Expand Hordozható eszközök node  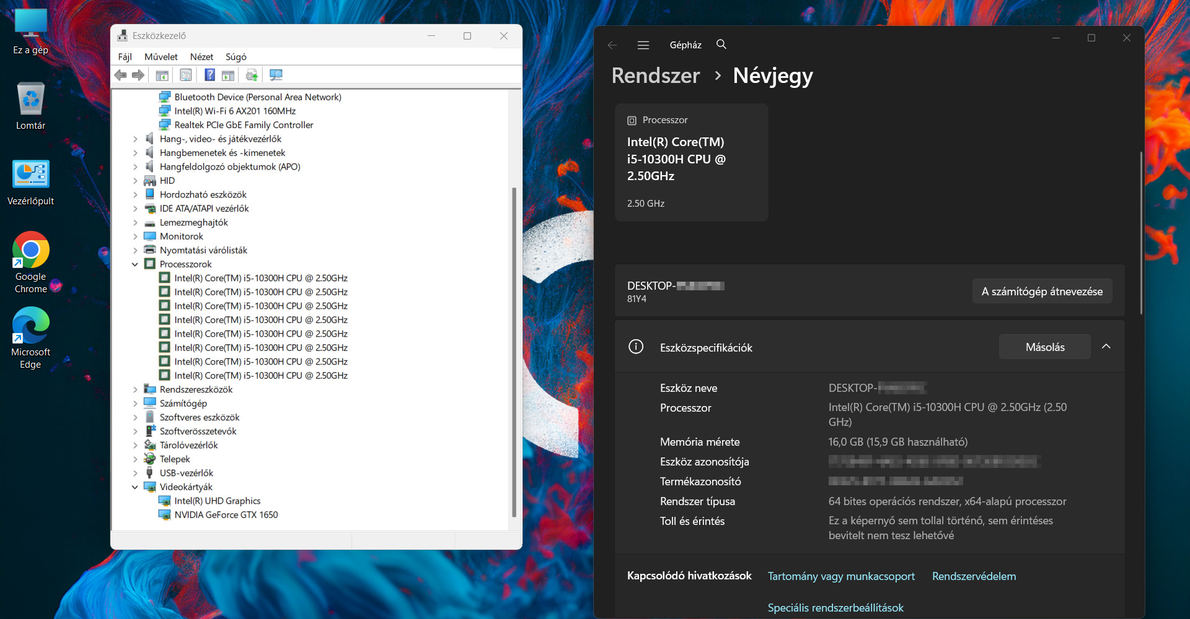[135, 194]
